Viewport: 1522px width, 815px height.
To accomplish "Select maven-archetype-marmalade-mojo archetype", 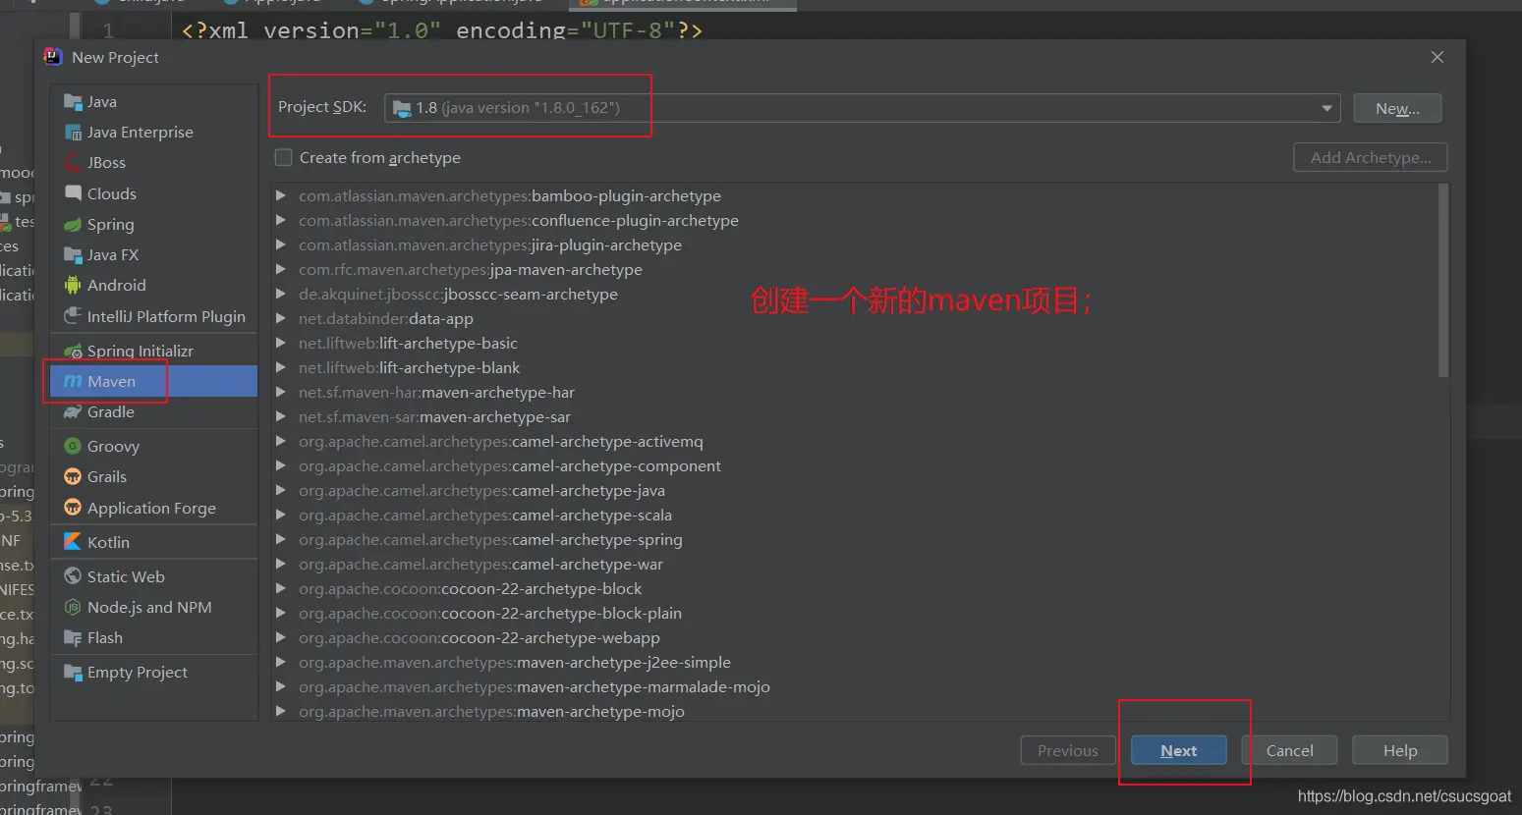I will point(535,686).
